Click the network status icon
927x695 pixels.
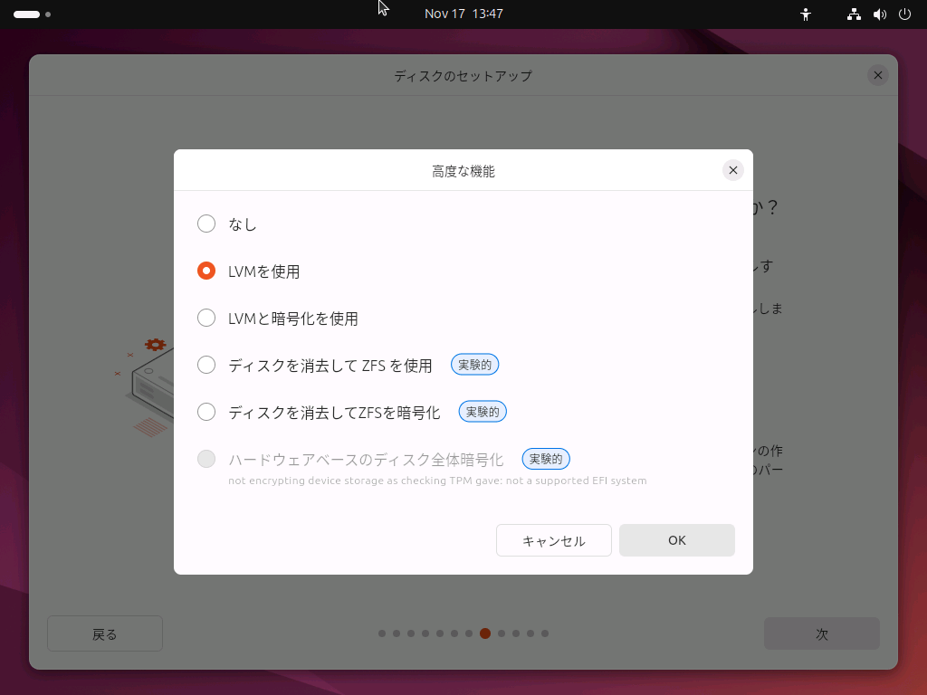[x=853, y=14]
